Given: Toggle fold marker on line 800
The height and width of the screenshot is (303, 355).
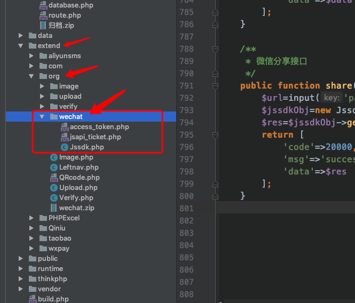Looking at the screenshot, I should [x=215, y=196].
